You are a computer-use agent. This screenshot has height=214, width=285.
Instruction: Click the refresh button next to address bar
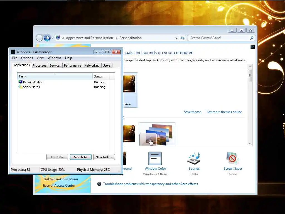click(183, 38)
